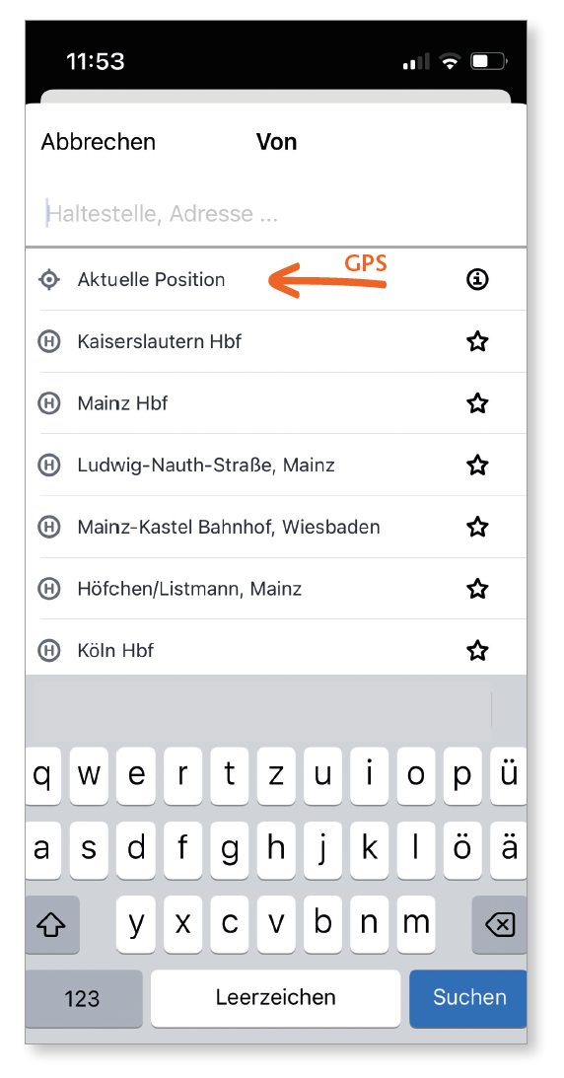Hit the keyboard backspace delete key
Viewport: 564px width, 1078px height.
tap(500, 925)
